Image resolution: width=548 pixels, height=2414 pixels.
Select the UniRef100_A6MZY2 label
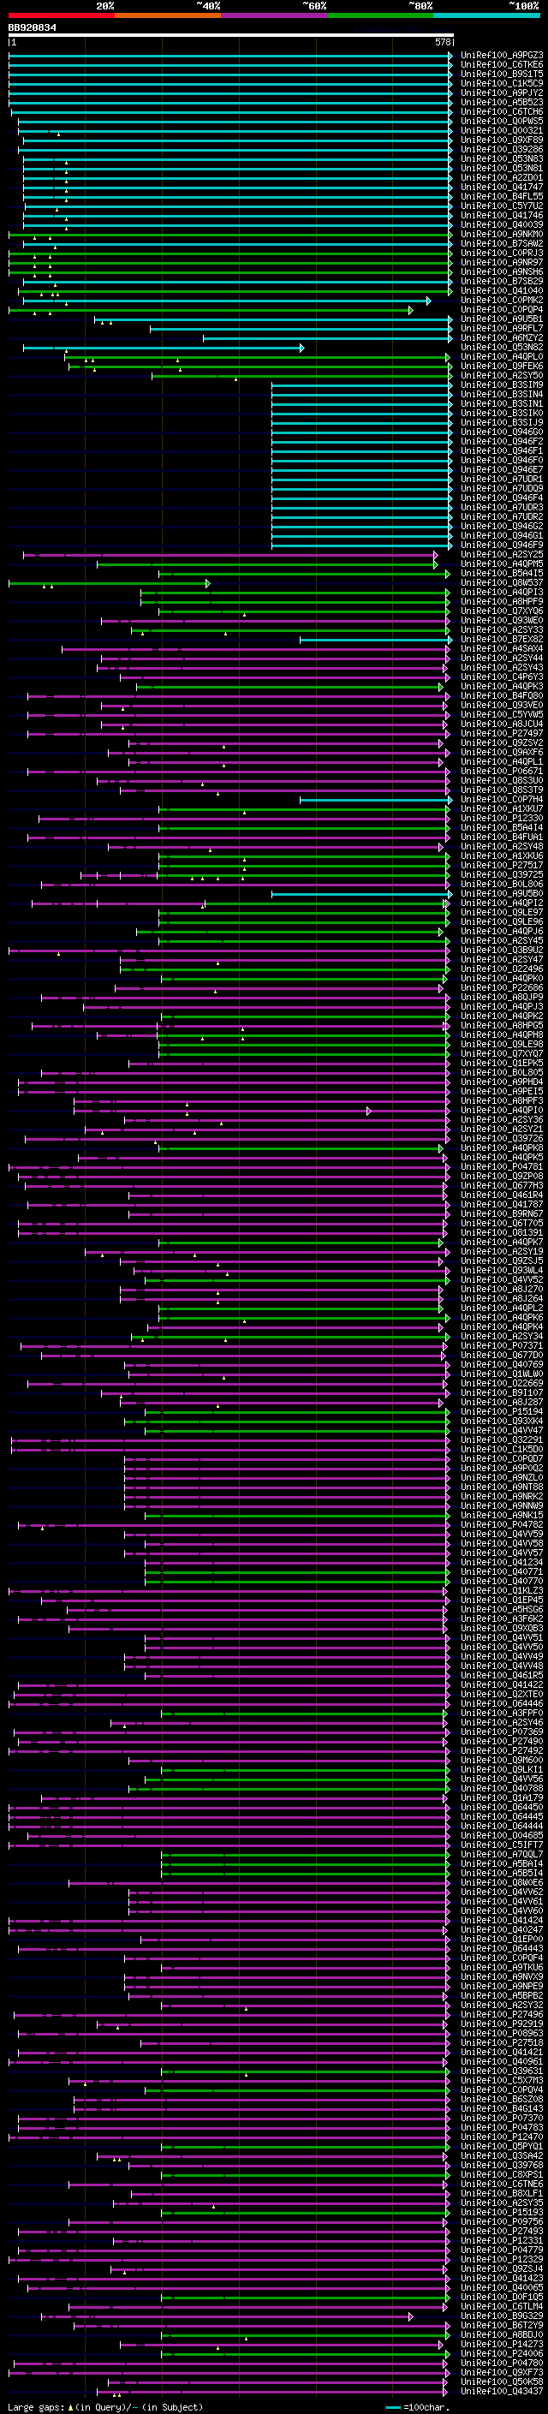(x=501, y=338)
